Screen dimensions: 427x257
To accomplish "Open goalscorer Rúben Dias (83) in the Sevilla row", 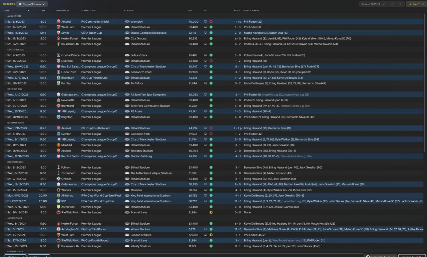I will click(x=278, y=33).
